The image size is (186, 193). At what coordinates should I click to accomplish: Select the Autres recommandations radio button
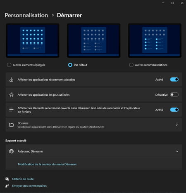(x=131, y=65)
